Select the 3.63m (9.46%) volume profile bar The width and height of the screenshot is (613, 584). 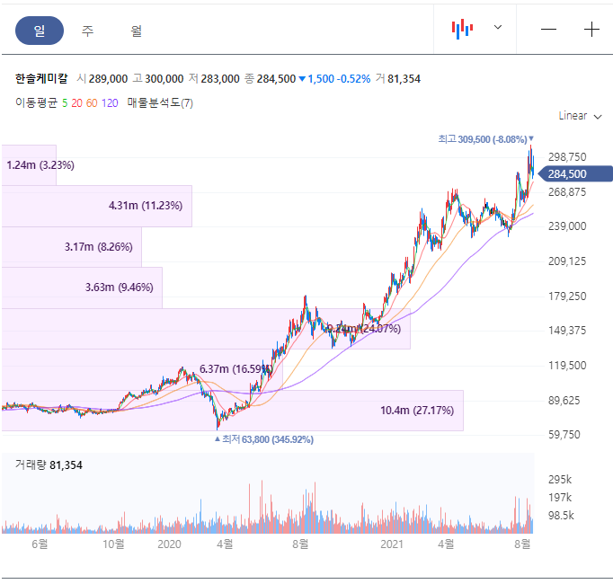coord(82,288)
